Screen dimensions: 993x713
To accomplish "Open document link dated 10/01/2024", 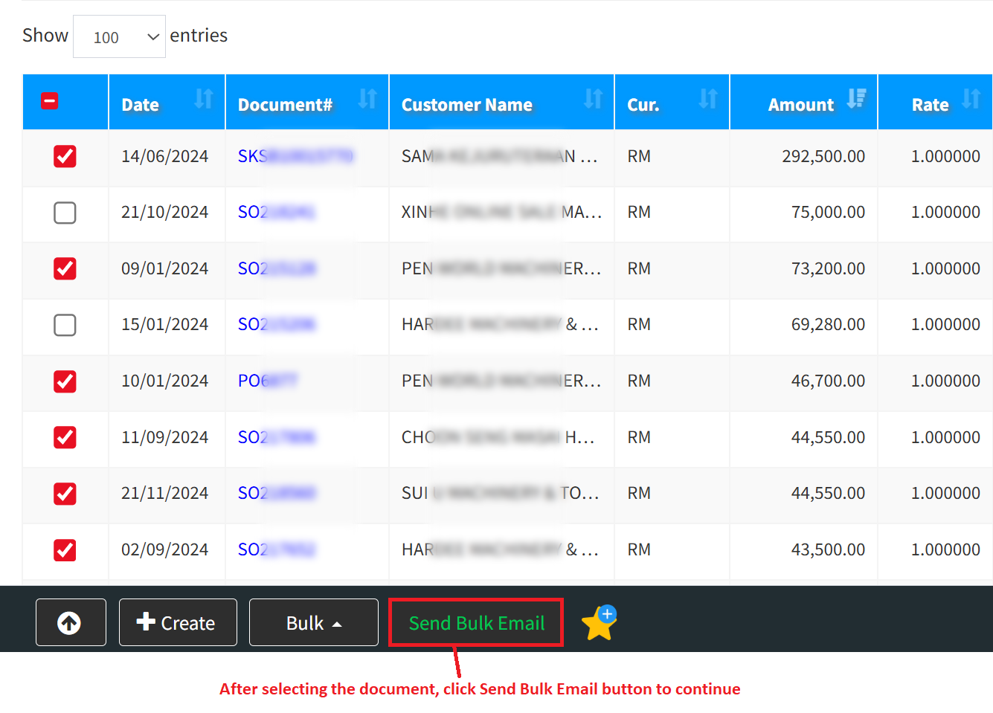I will pos(266,381).
